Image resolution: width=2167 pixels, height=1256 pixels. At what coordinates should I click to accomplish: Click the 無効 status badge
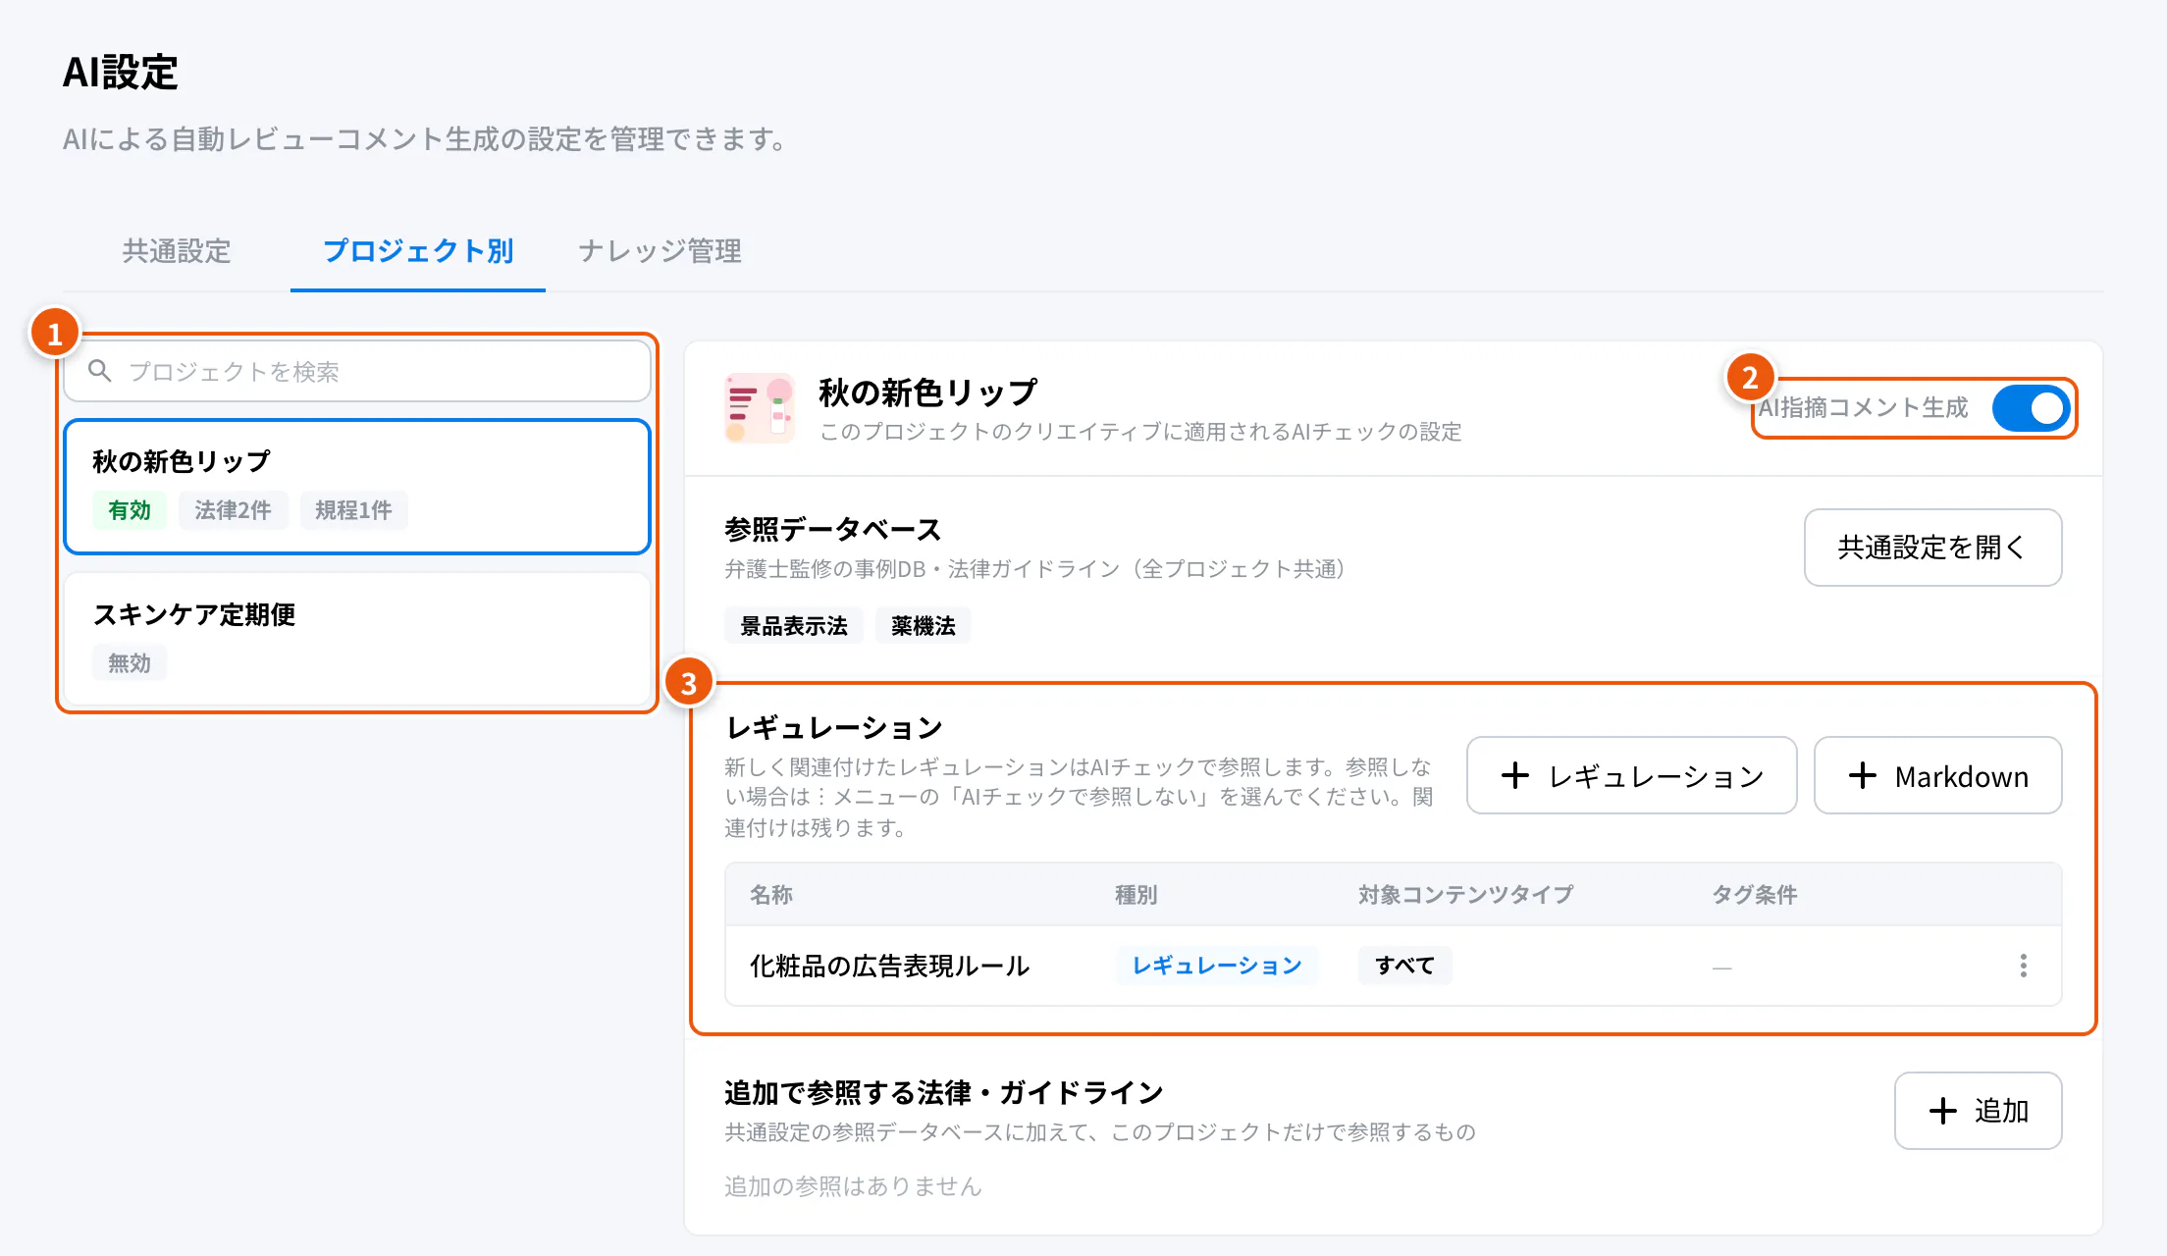click(x=130, y=663)
